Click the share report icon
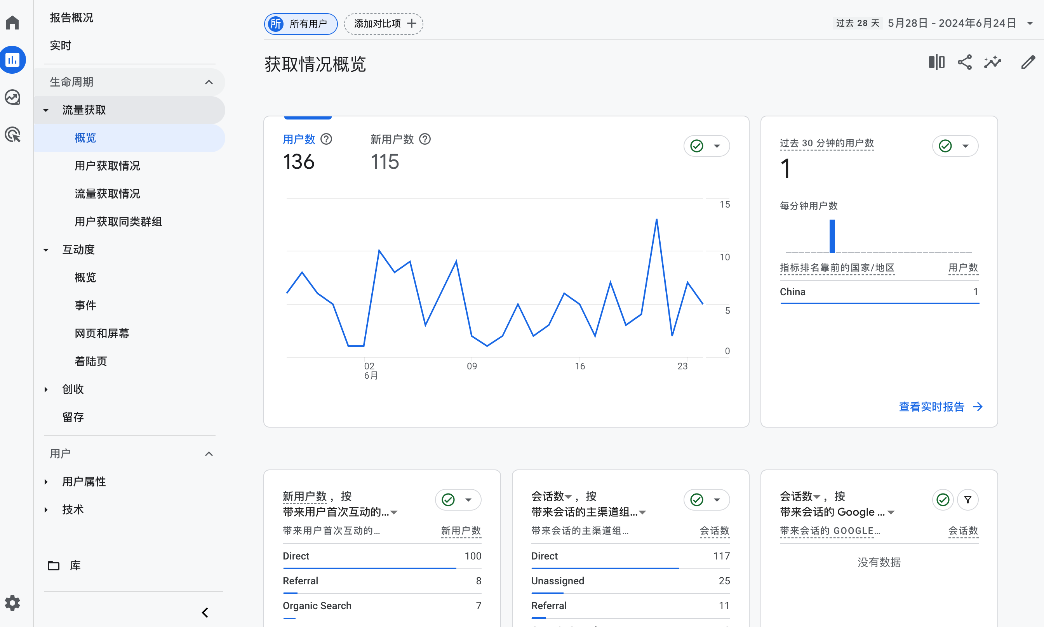 [x=964, y=62]
